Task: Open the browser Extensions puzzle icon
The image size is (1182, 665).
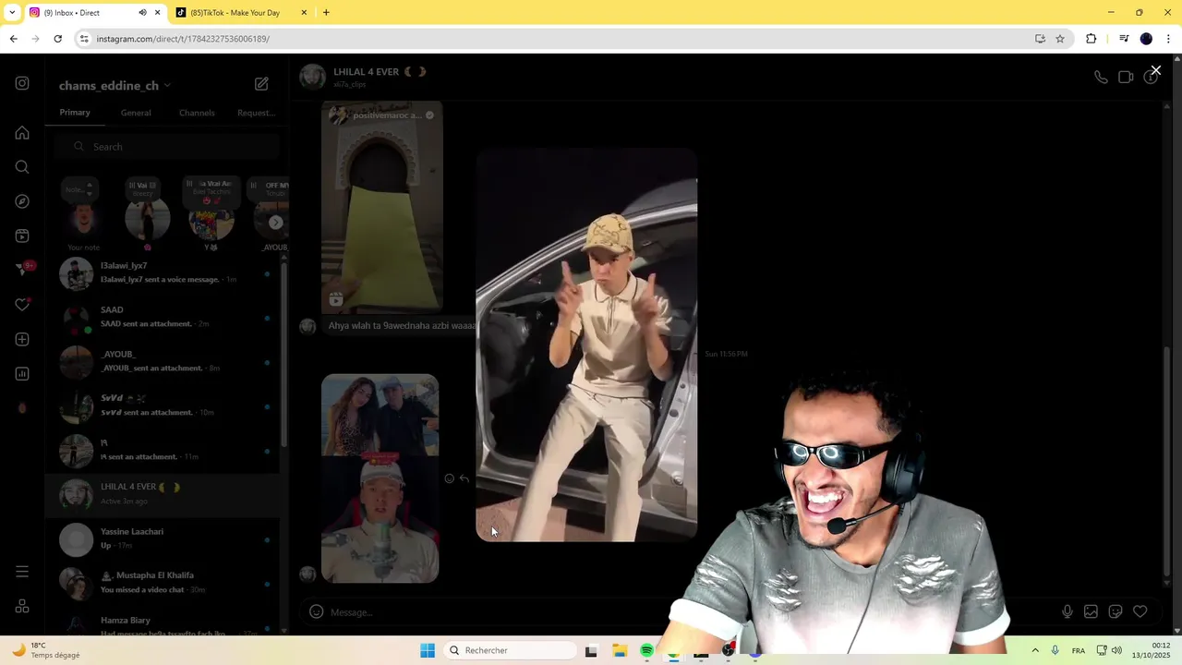Action: [x=1092, y=39]
